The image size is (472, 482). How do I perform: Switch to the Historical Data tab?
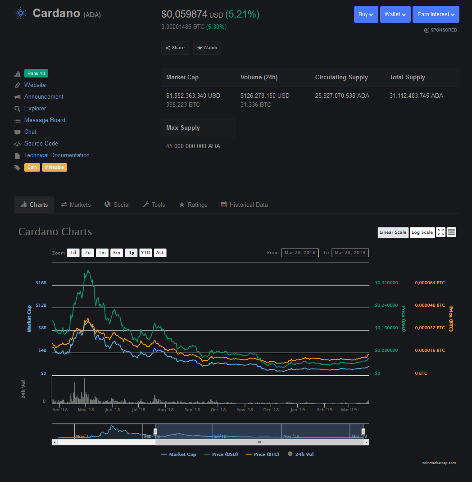tap(244, 205)
